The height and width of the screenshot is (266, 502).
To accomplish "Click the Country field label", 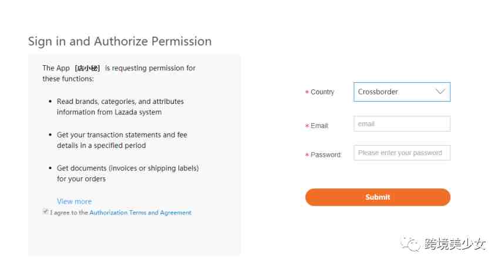I will click(x=322, y=92).
